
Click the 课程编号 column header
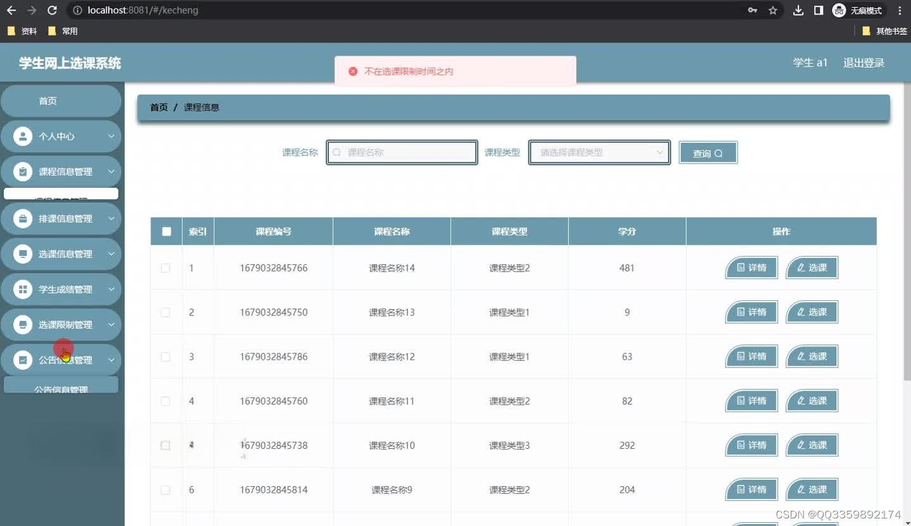pyautogui.click(x=273, y=231)
